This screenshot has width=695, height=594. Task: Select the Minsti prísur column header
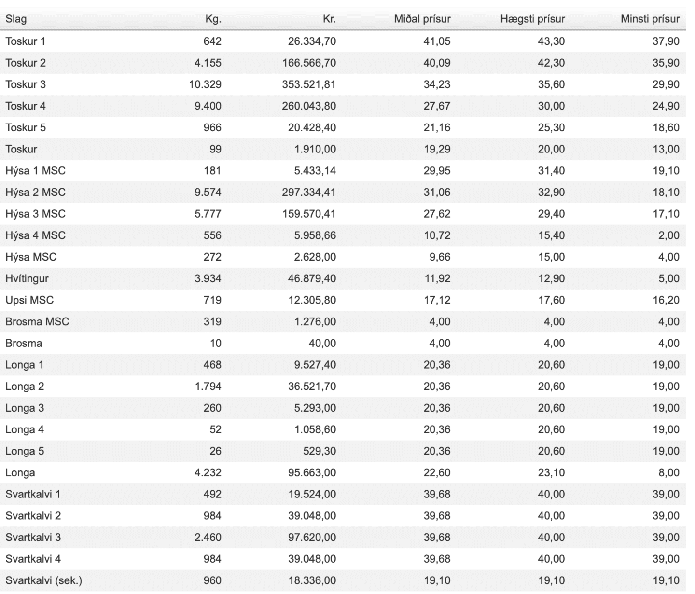pyautogui.click(x=650, y=19)
